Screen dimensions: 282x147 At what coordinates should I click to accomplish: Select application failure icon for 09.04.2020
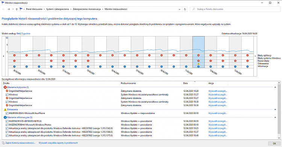pyautogui.click(x=162, y=55)
